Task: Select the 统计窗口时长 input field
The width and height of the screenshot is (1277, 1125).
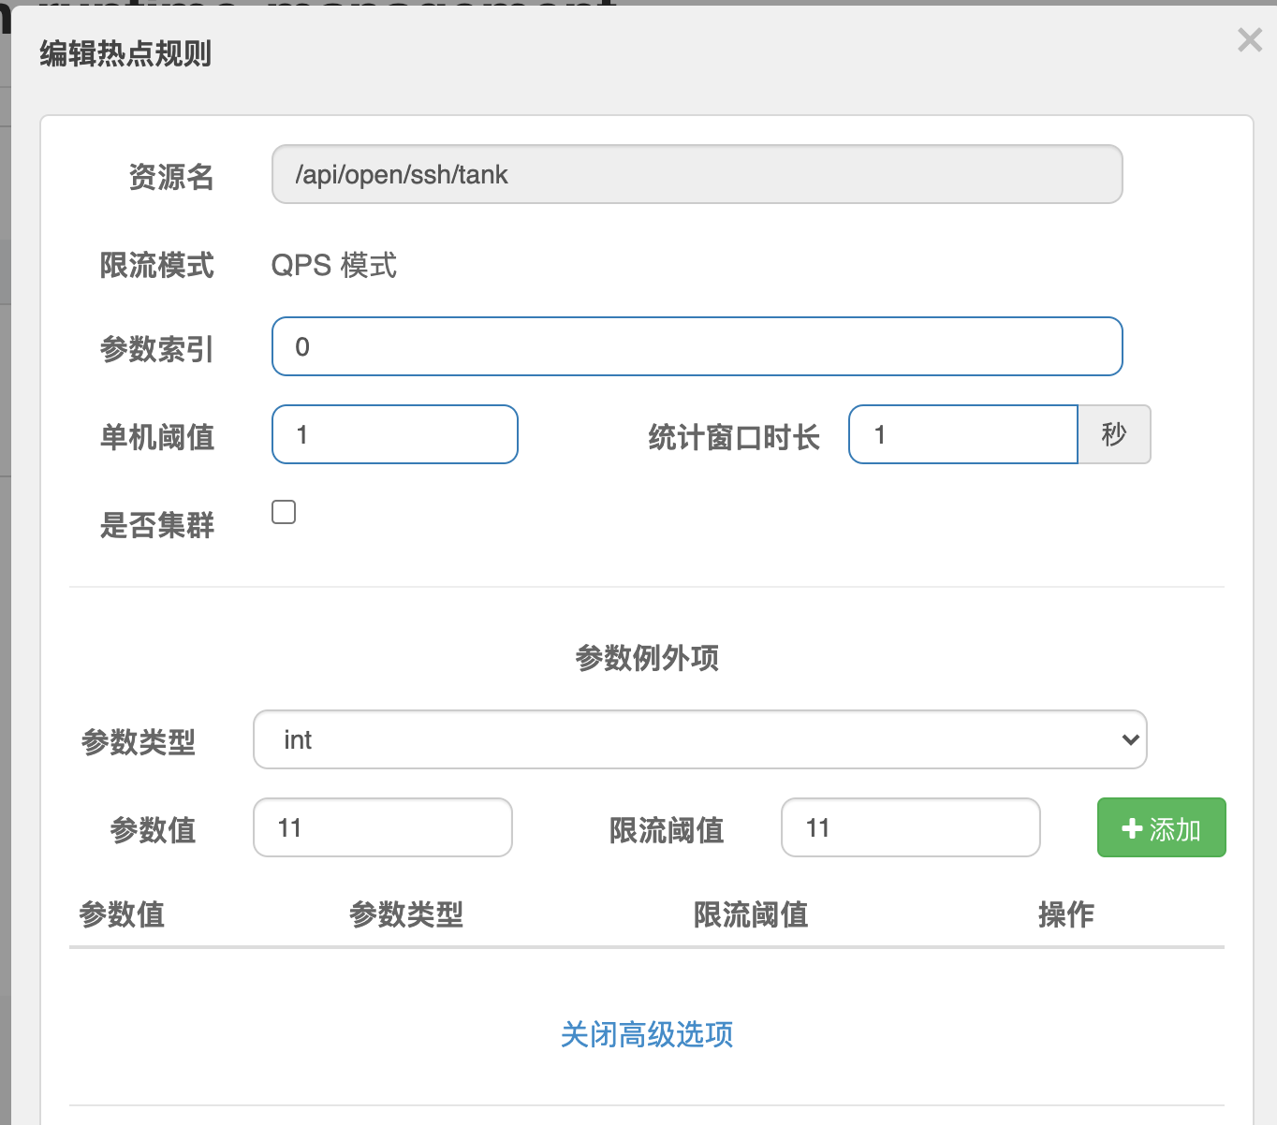Action: coord(962,434)
